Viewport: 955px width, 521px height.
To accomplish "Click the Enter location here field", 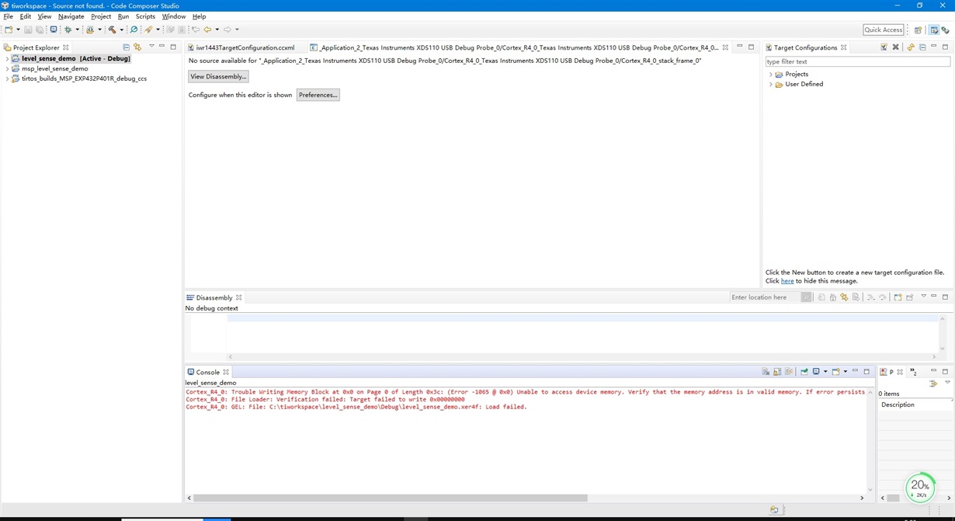I will [x=765, y=297].
